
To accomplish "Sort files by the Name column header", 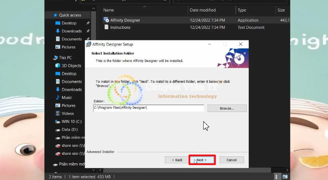I will tap(108, 10).
